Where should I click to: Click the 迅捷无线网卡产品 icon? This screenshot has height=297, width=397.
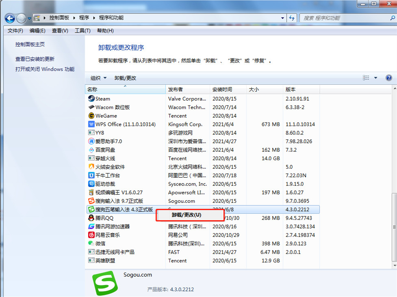coord(91,252)
